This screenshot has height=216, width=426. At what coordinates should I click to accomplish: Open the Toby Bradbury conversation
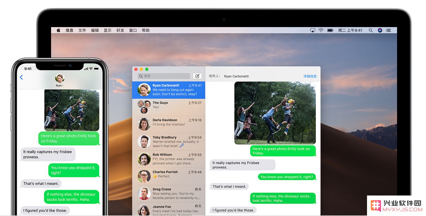169,142
